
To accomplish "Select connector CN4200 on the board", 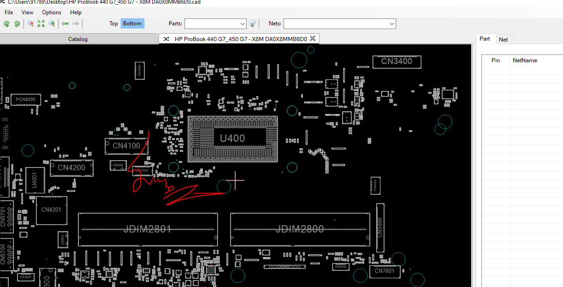I will coord(71,167).
